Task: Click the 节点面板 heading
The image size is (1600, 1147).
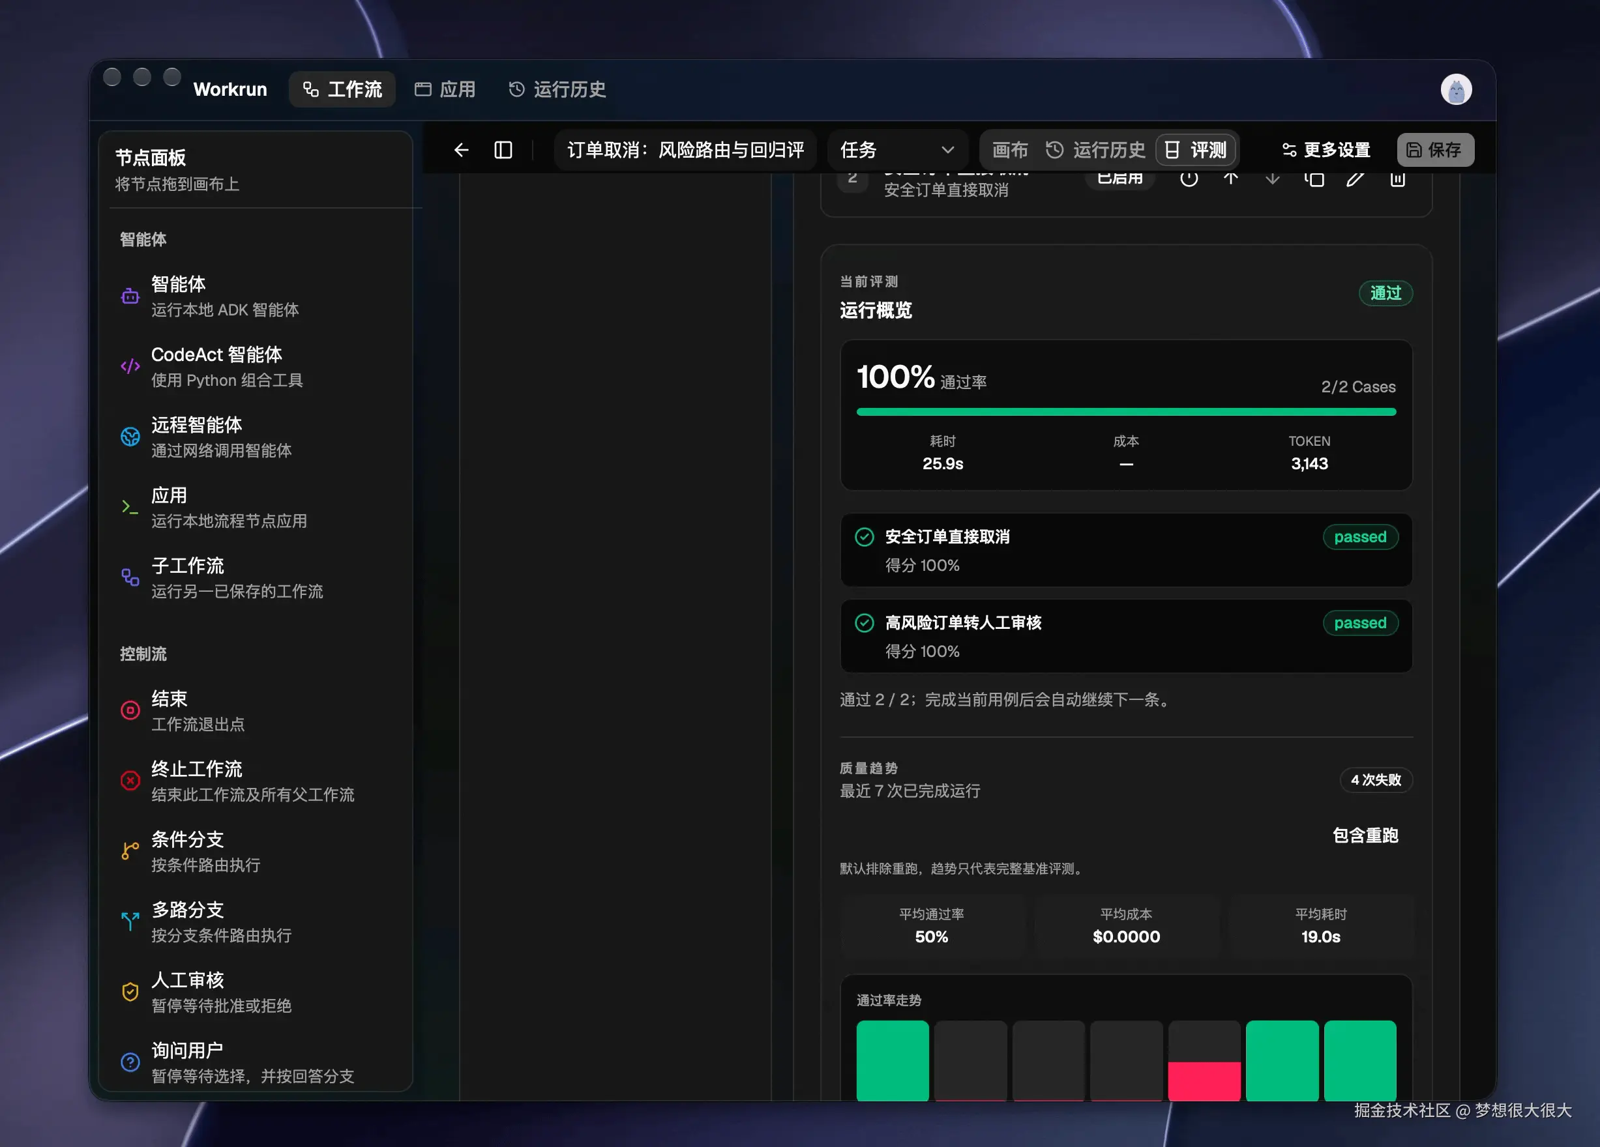Action: point(150,158)
